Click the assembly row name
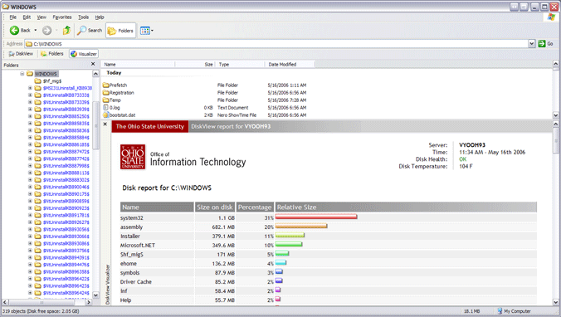Image resolution: width=561 pixels, height=317 pixels. pyautogui.click(x=131, y=227)
